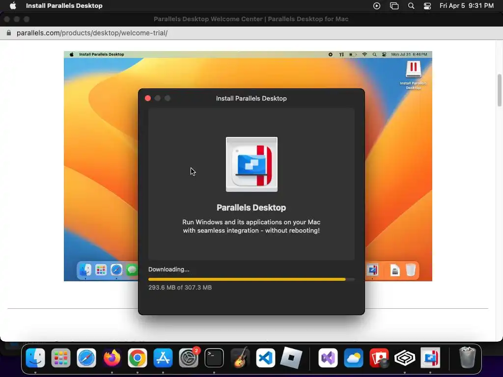This screenshot has height=377, width=503.
Task: Click the Parallels Desktop heading text
Action: point(251,208)
